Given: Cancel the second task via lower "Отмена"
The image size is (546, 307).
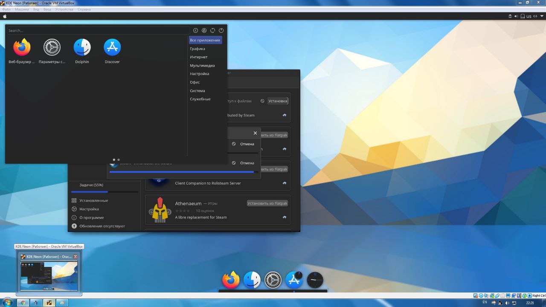Looking at the screenshot, I should 243,163.
